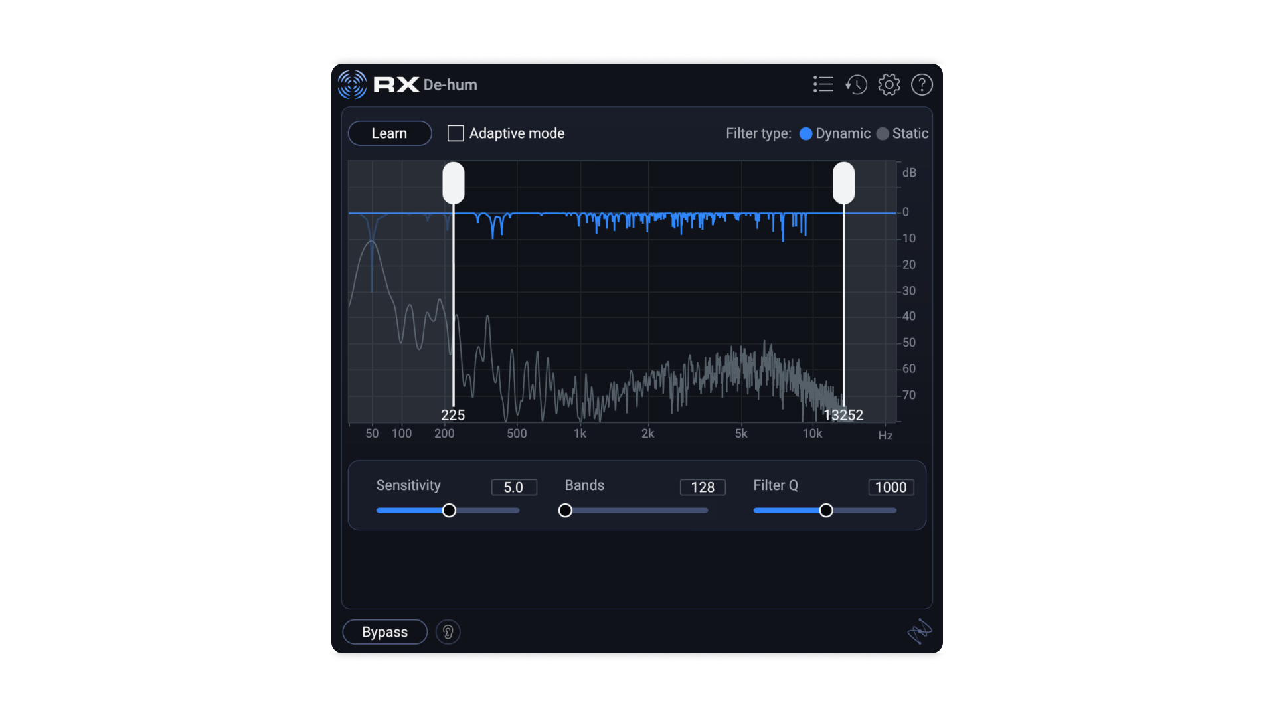Click the Sensitivity slider knob
The width and height of the screenshot is (1275, 717).
[449, 511]
